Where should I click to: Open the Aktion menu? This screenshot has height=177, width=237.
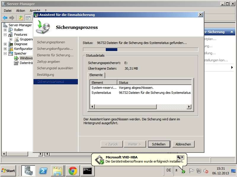[x=20, y=11]
